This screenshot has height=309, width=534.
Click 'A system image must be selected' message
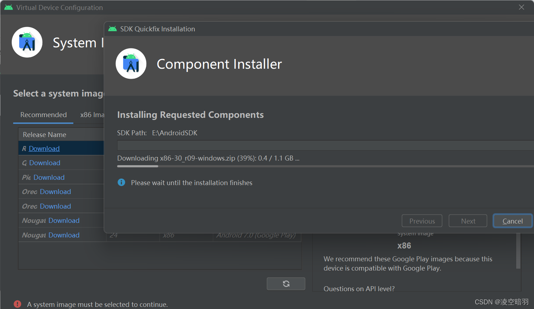click(97, 304)
